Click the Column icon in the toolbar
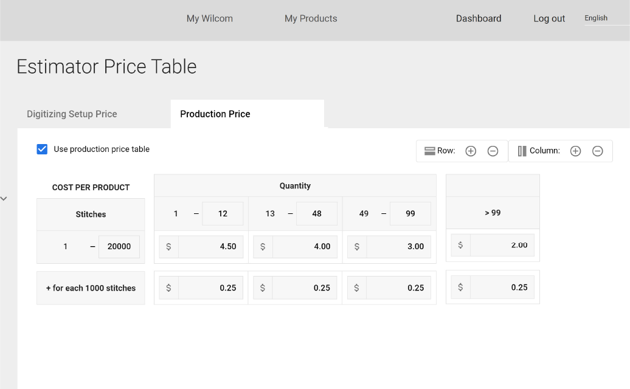This screenshot has width=630, height=389. [x=522, y=150]
